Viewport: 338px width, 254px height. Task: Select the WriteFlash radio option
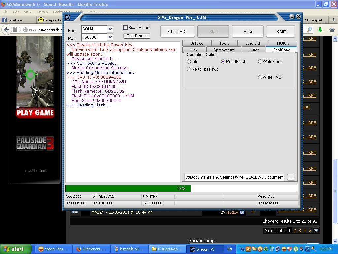point(260,62)
